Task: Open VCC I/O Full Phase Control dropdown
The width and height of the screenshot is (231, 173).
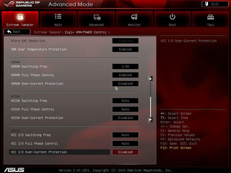Action: 125,144
